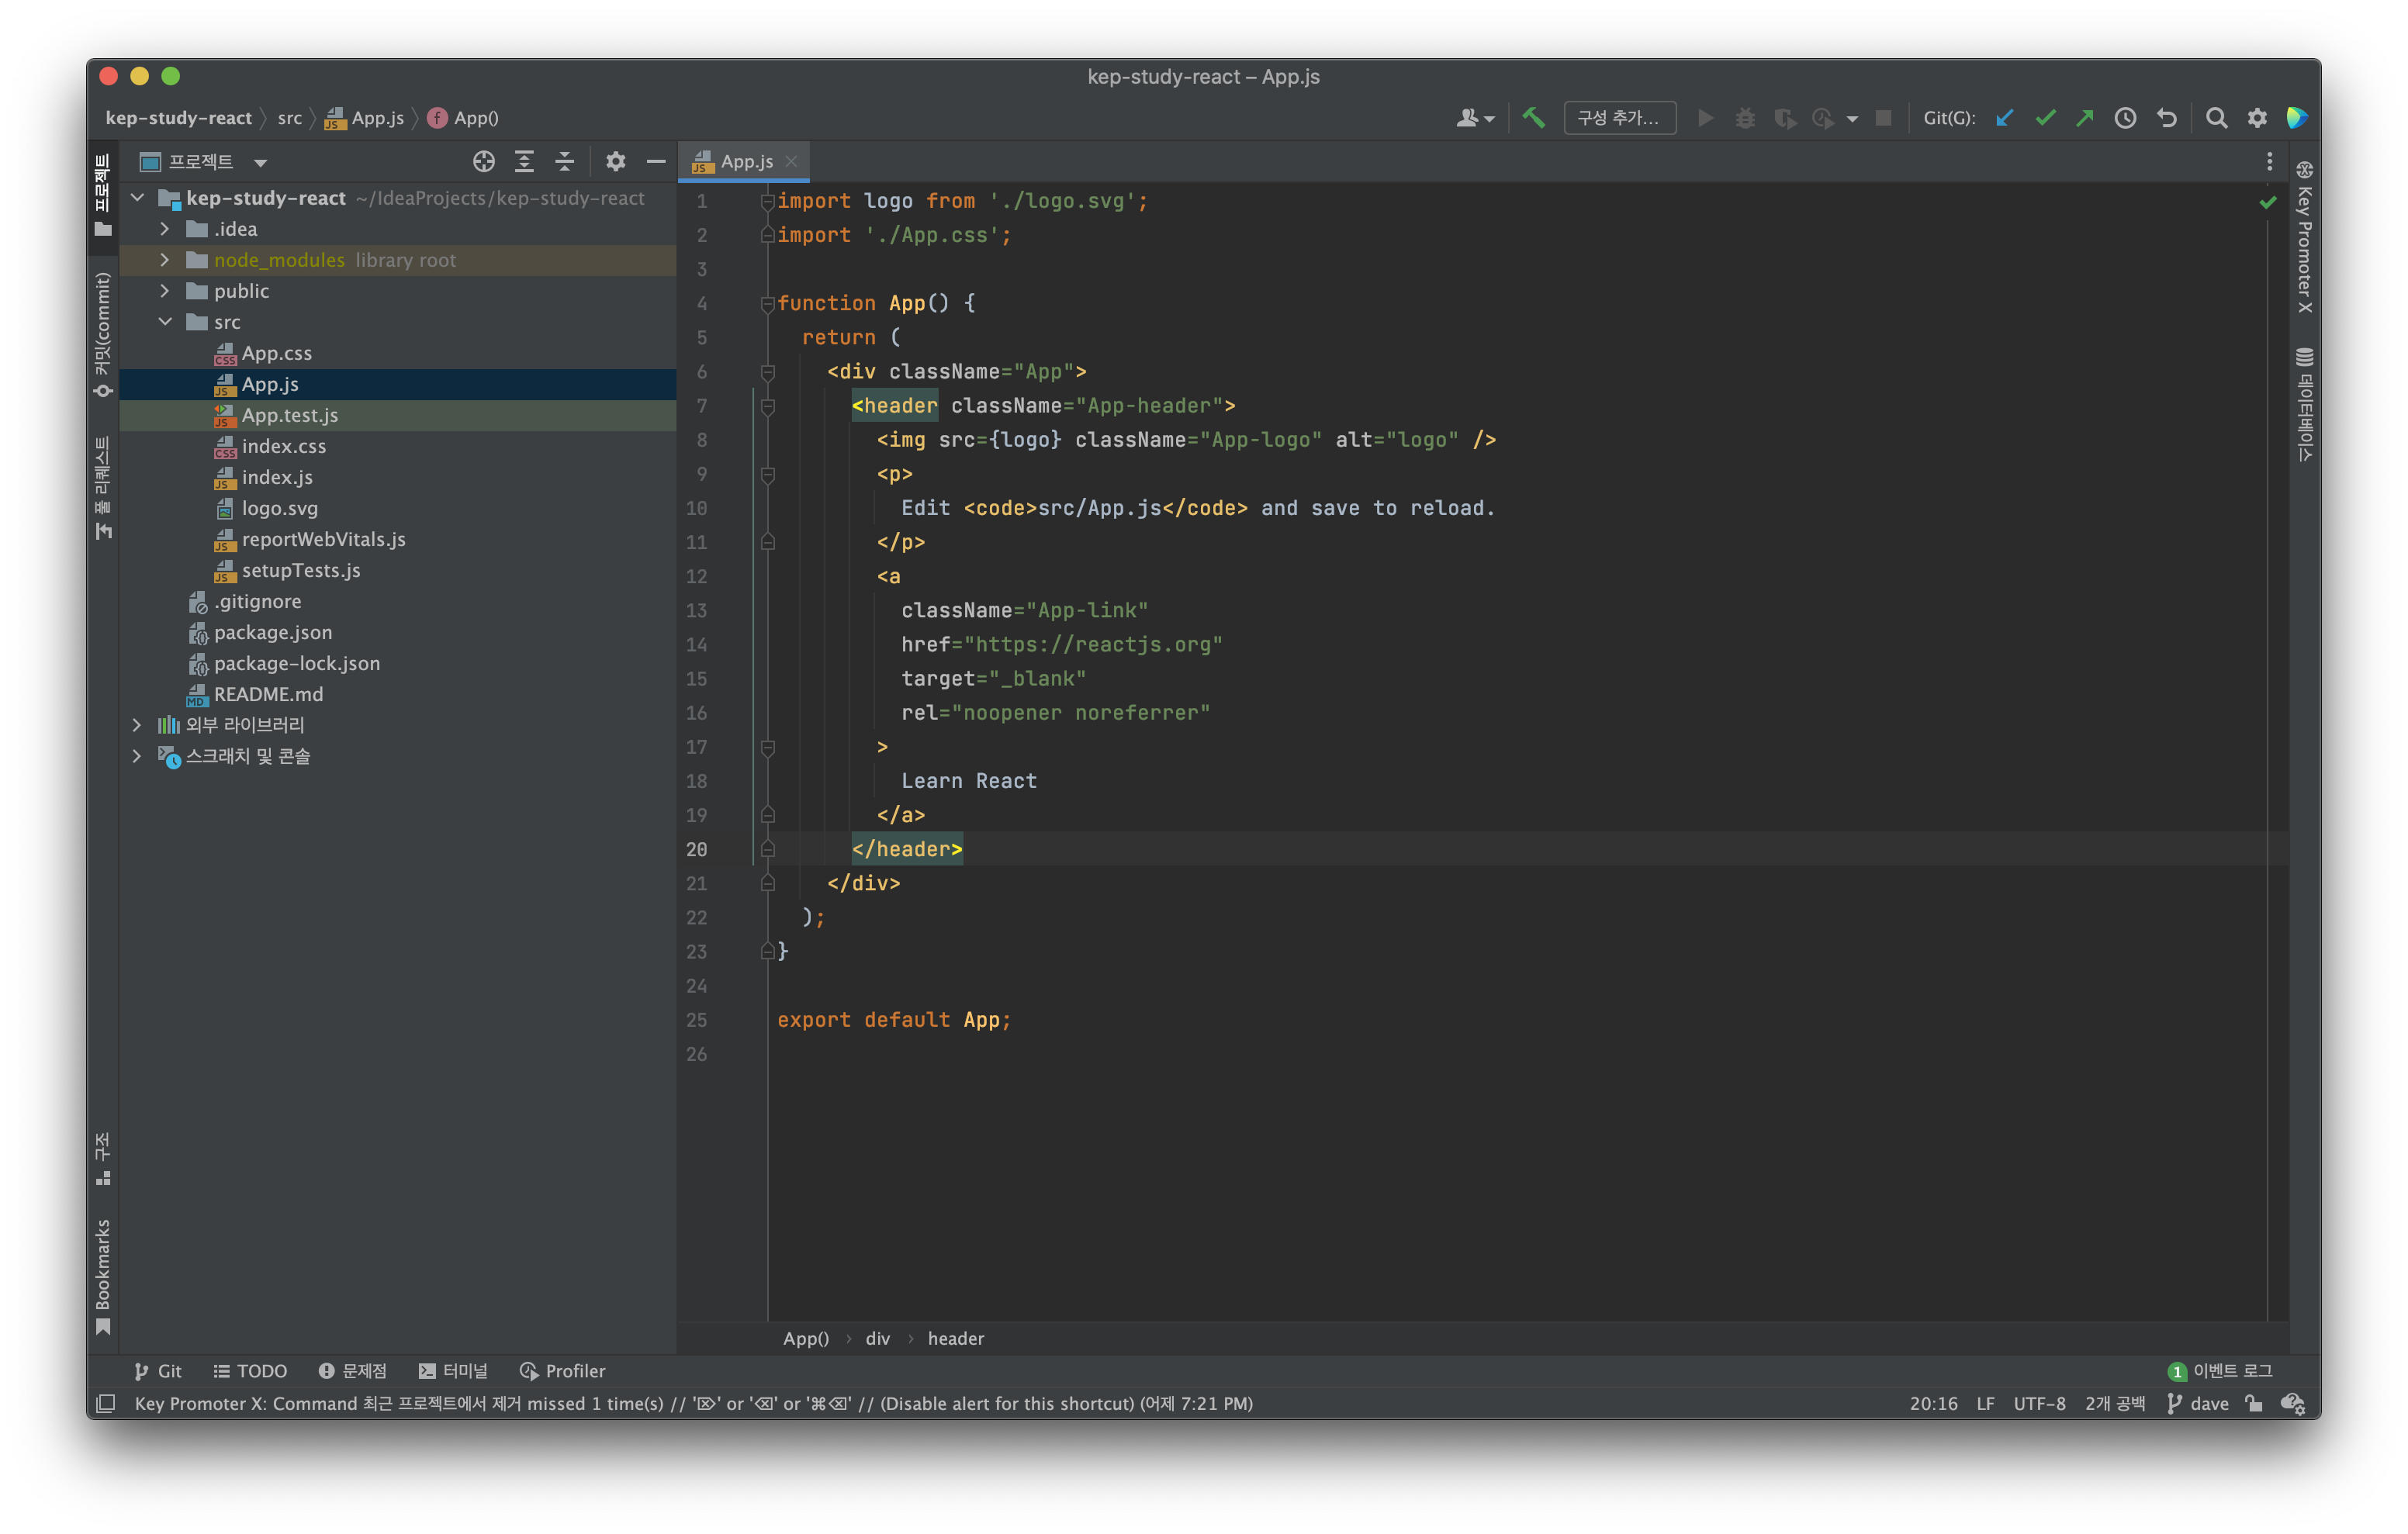This screenshot has width=2408, height=1534.
Task: Click the Build project hammer icon
Action: [1533, 118]
